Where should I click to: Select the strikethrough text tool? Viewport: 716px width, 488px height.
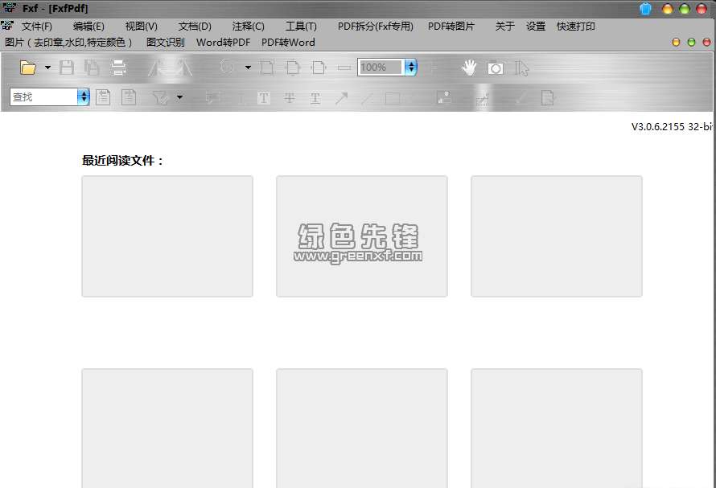(290, 98)
